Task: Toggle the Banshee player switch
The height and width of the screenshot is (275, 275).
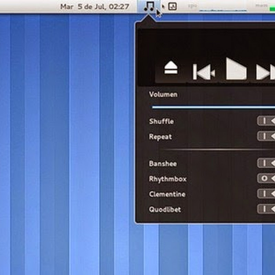Action: [x=266, y=163]
